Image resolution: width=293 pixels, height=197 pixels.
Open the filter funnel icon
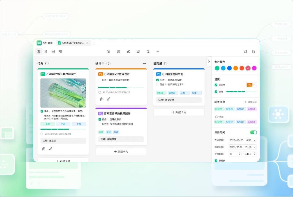[108, 51]
